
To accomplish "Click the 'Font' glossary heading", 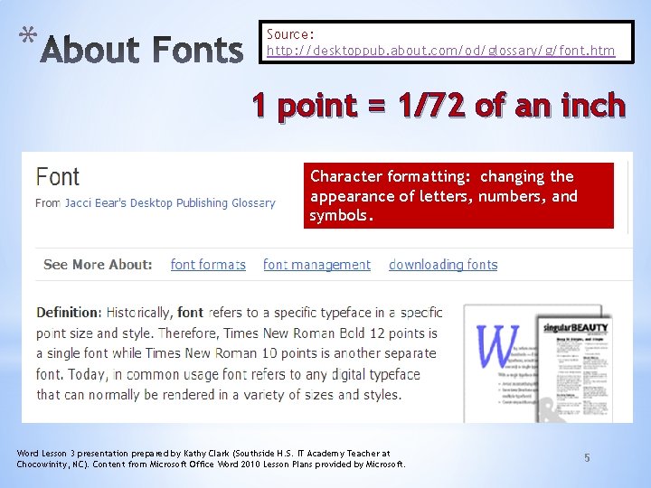I will (x=57, y=177).
